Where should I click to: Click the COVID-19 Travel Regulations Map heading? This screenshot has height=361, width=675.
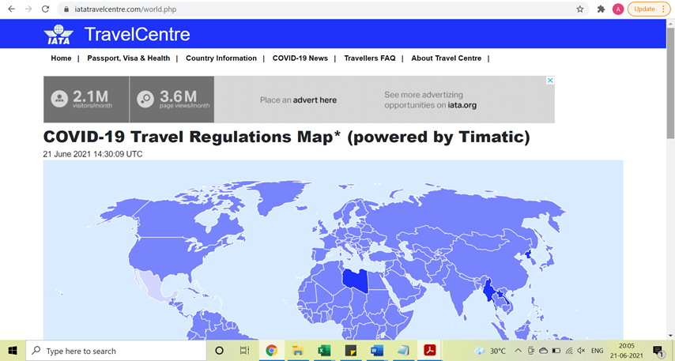pyautogui.click(x=287, y=137)
